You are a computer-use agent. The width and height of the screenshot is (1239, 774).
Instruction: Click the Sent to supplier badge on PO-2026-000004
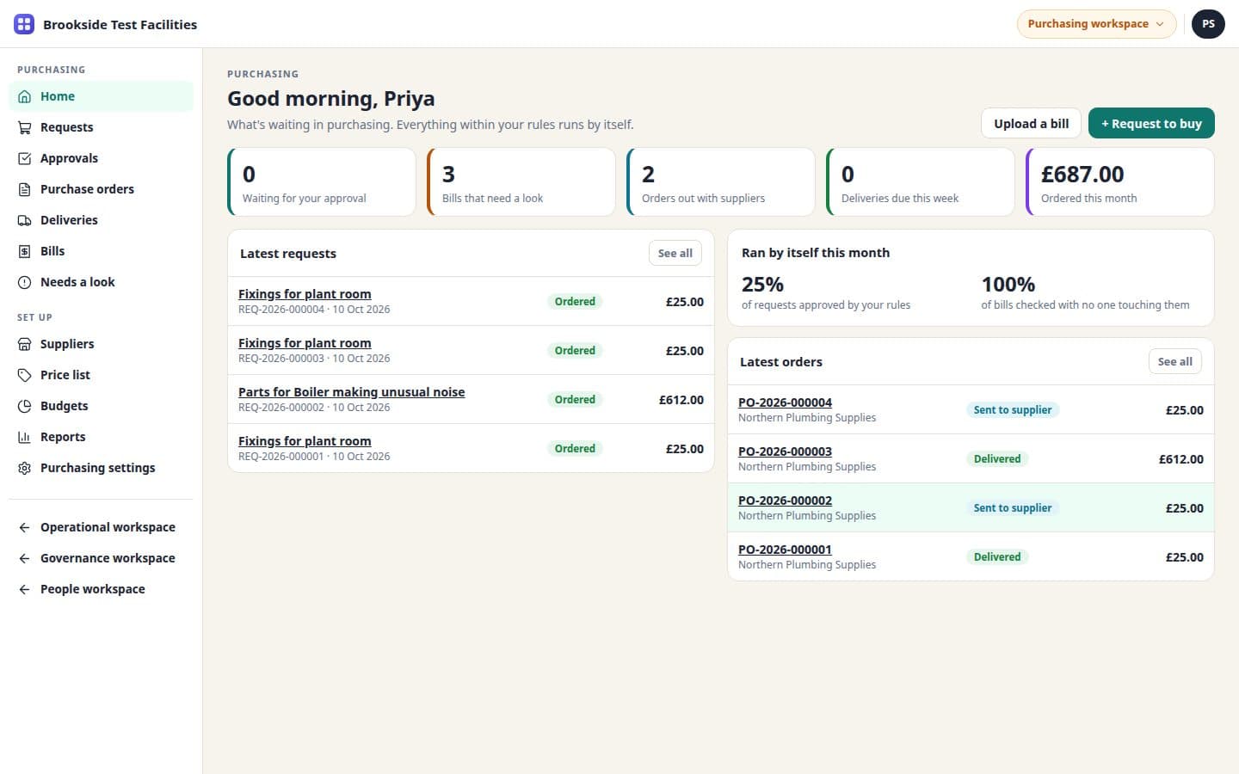pyautogui.click(x=1013, y=410)
